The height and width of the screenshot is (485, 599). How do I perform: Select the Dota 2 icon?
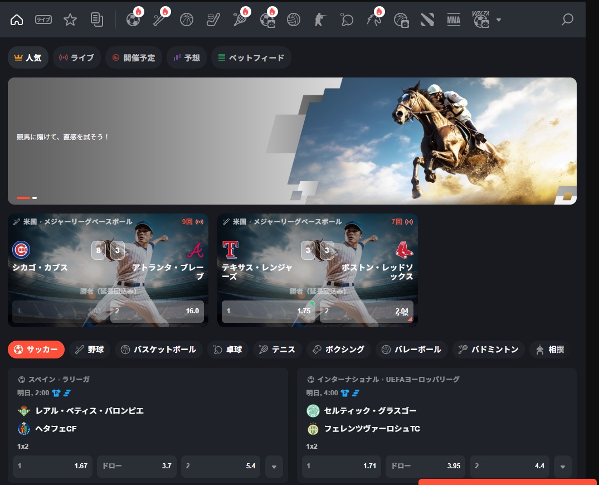click(x=427, y=20)
